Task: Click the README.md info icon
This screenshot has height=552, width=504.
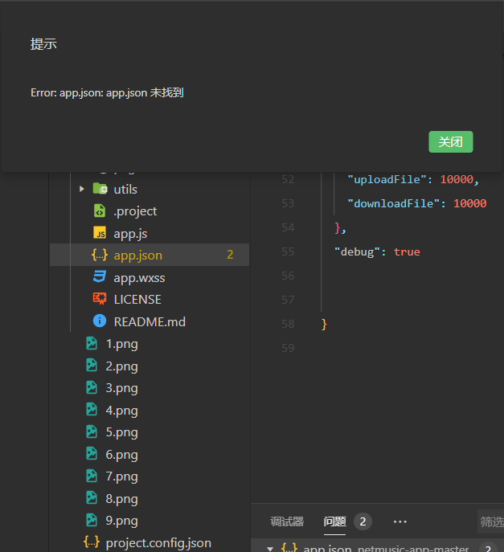Action: tap(100, 321)
